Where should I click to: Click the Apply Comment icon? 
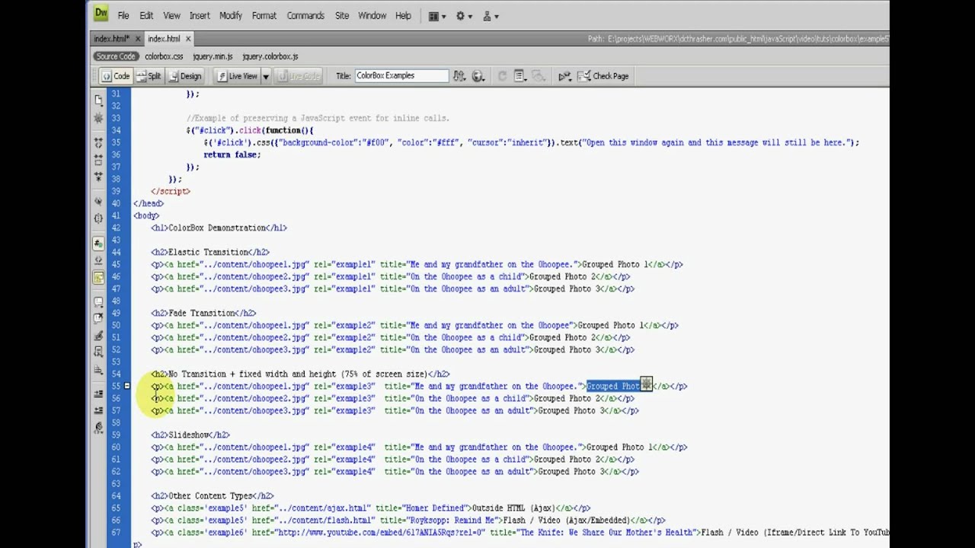pos(98,302)
